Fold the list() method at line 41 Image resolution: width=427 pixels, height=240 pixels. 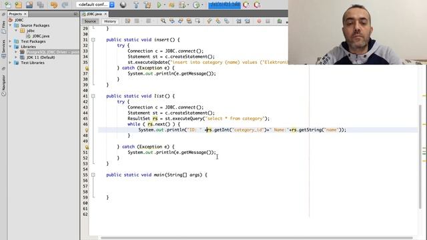(93, 96)
